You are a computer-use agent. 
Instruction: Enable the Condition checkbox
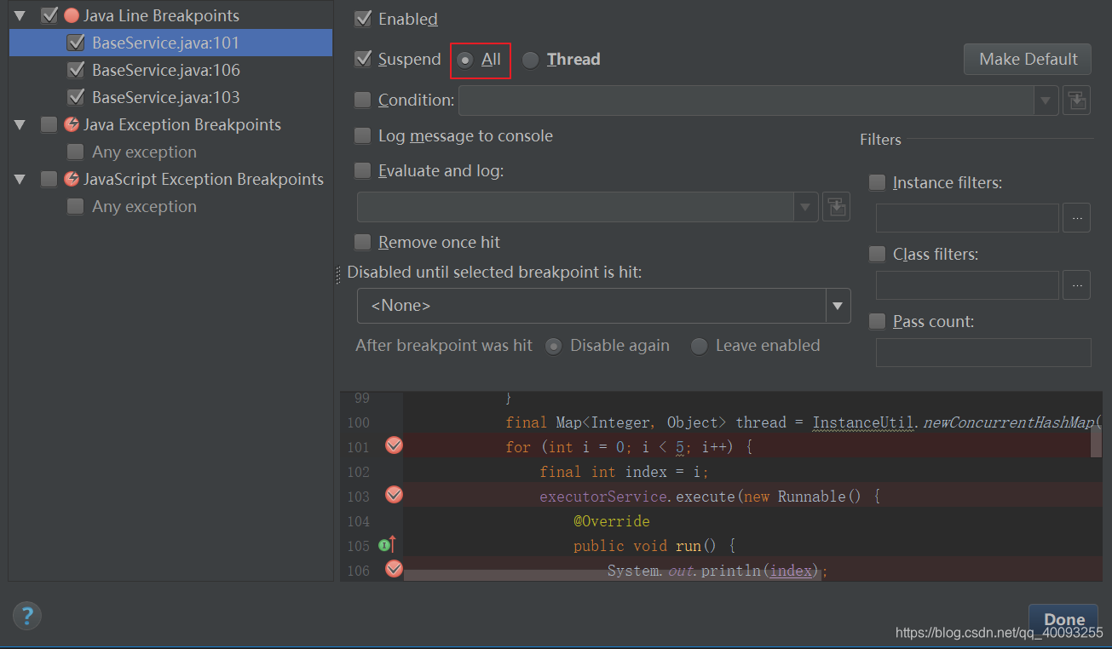[x=363, y=100]
